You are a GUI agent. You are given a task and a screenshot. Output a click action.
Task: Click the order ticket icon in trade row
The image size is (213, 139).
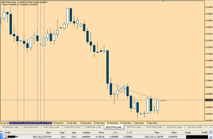pyautogui.click(x=5, y=137)
